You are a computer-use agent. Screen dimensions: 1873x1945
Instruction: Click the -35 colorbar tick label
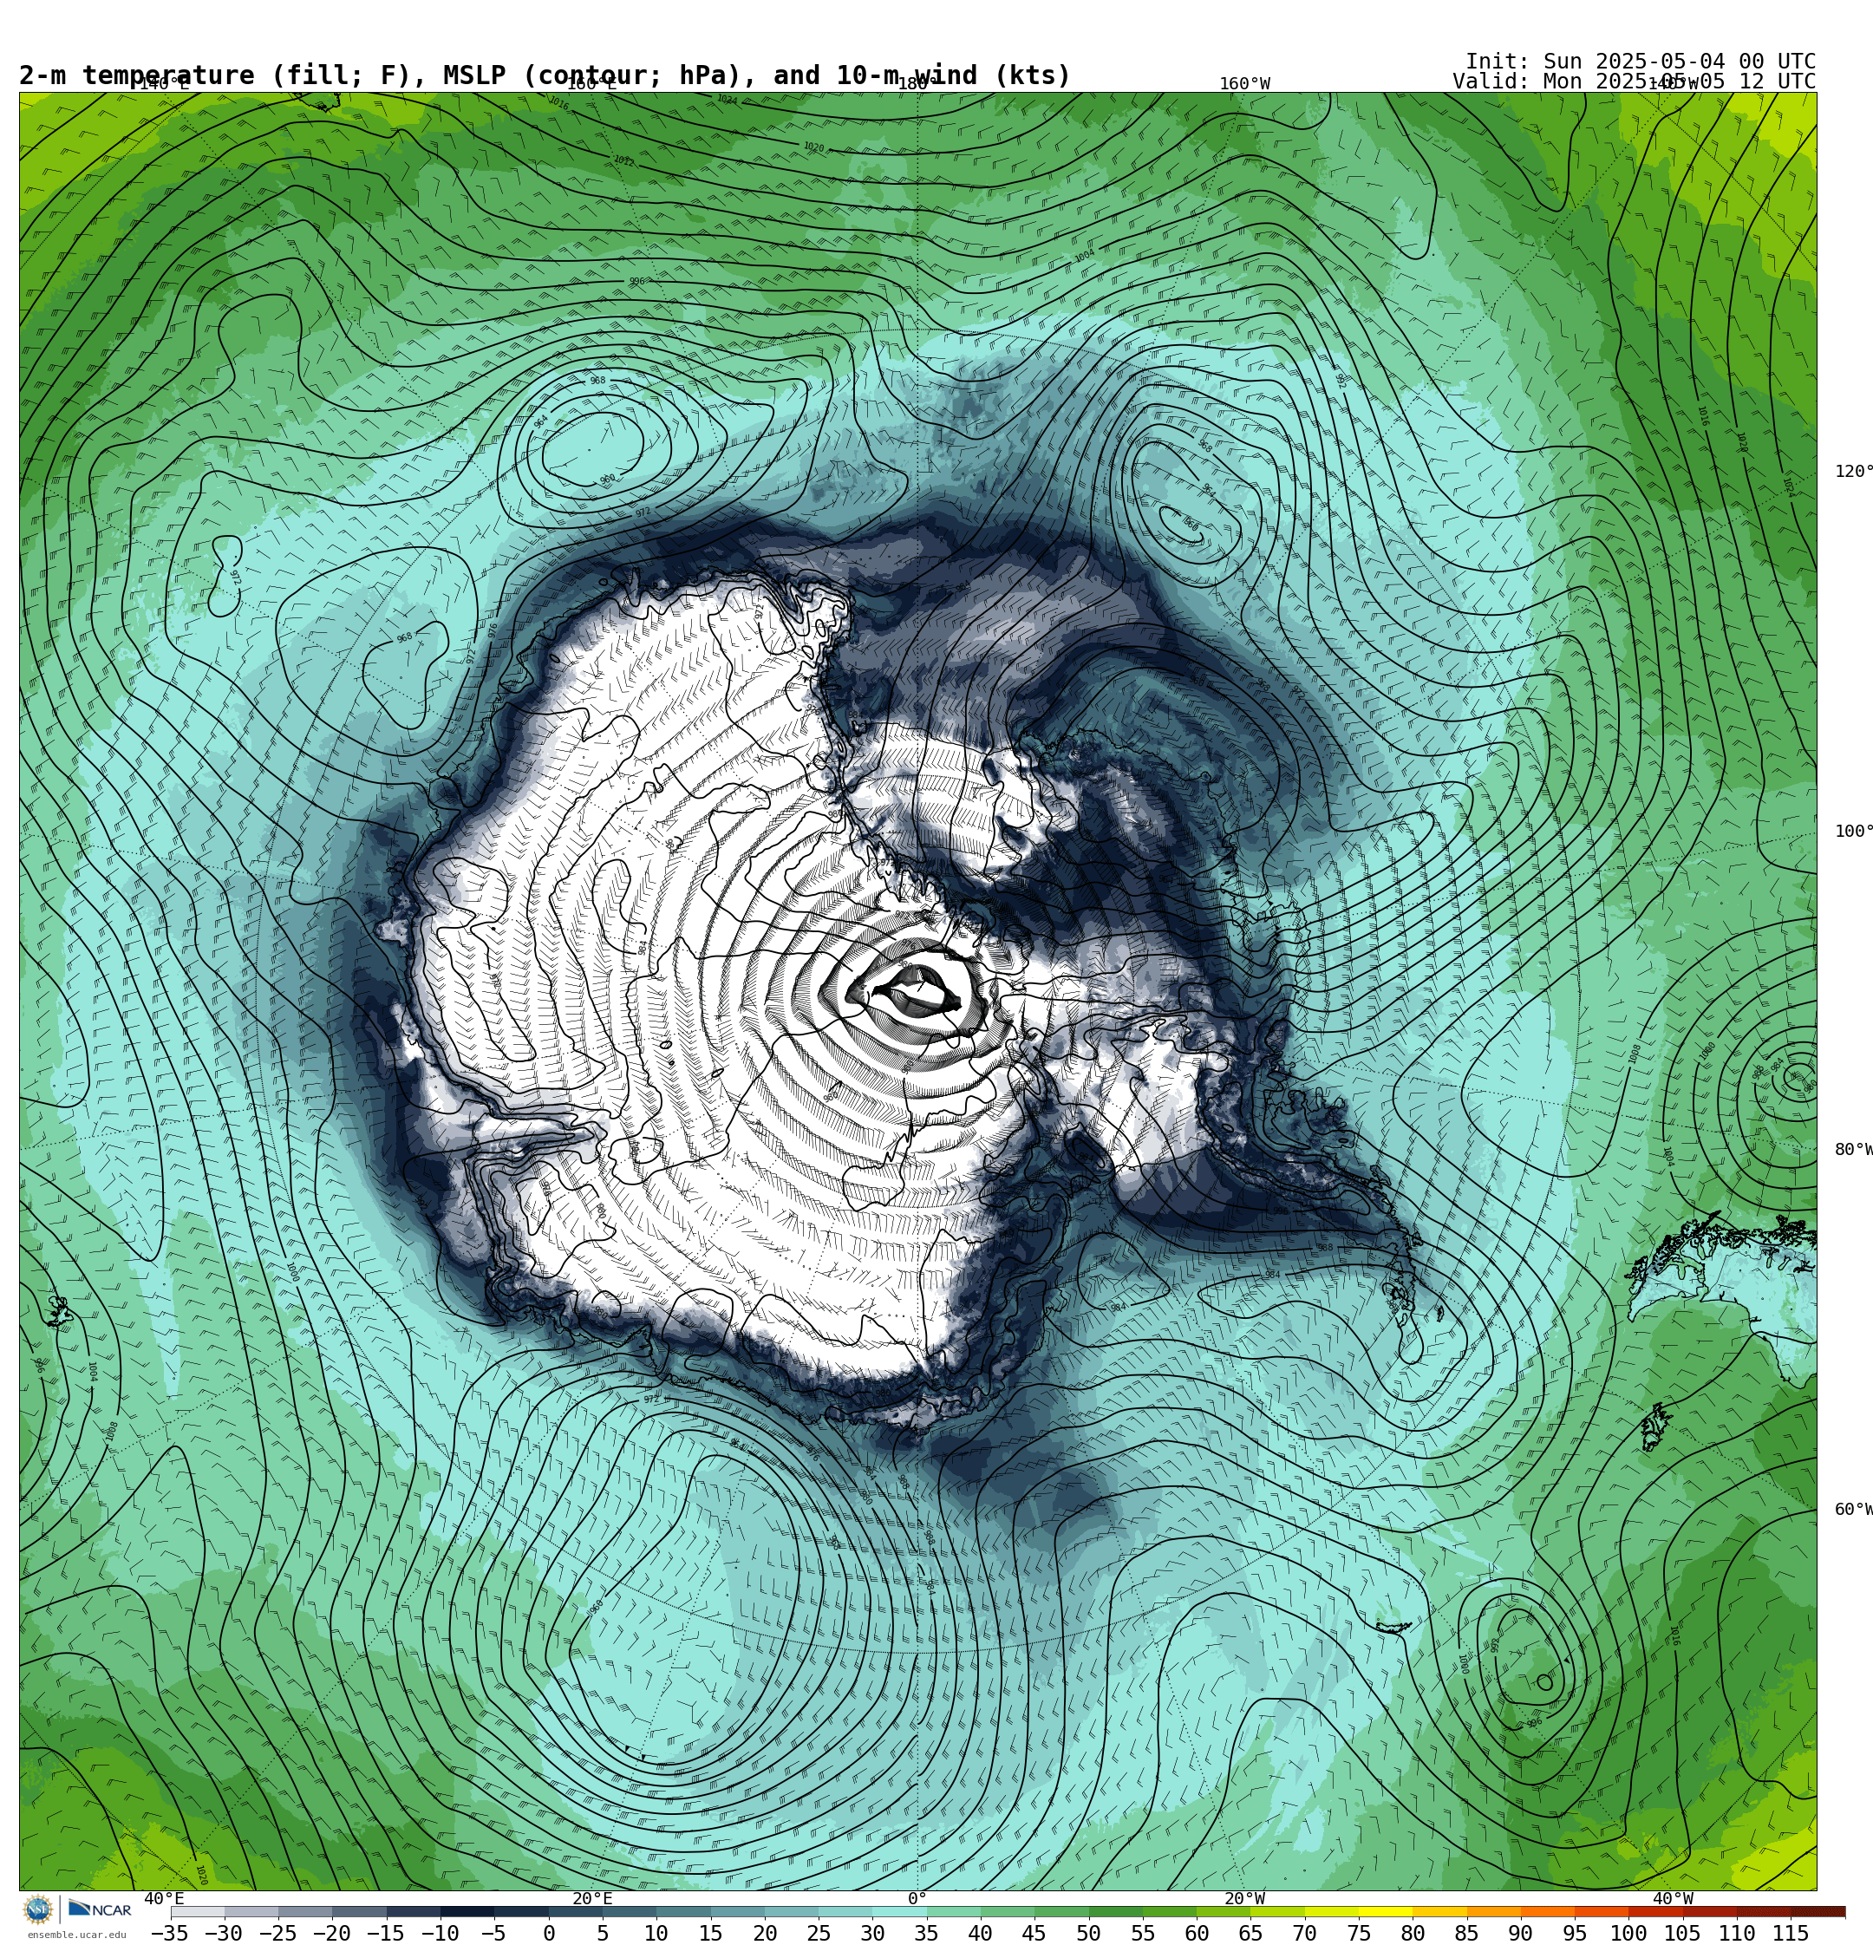pyautogui.click(x=169, y=1933)
